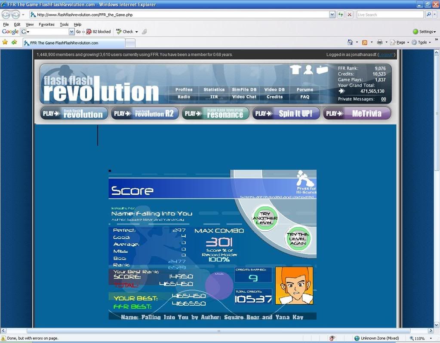Image resolution: width=440 pixels, height=343 pixels.
Task: Open the Tools menu in menu bar
Action: (x=64, y=24)
